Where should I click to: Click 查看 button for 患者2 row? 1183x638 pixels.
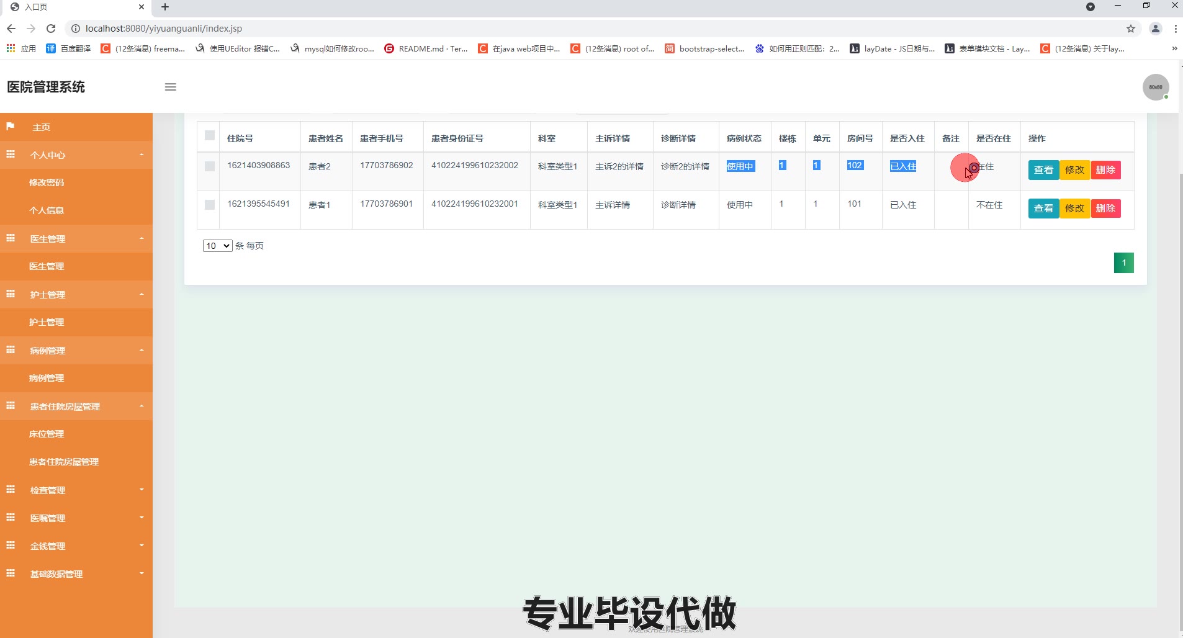pyautogui.click(x=1043, y=170)
